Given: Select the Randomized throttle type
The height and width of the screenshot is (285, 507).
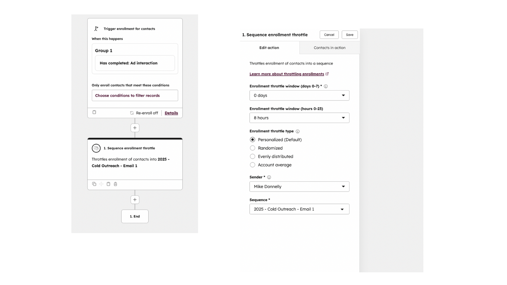Looking at the screenshot, I should pos(253,148).
